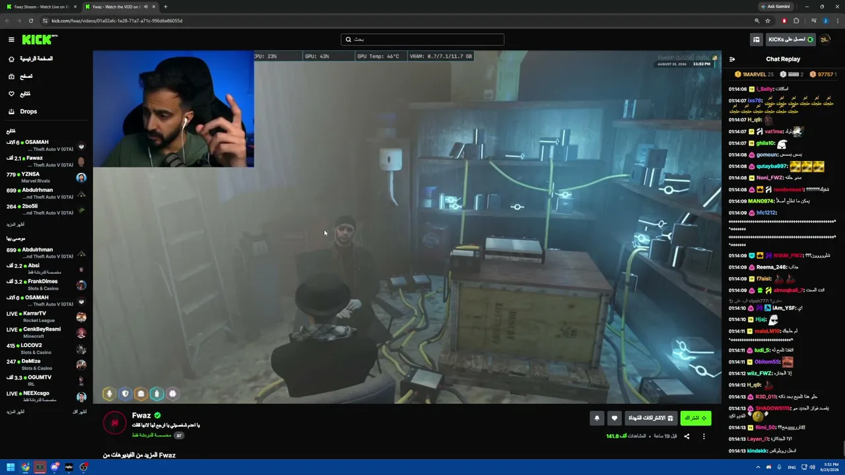Click the green Subscribe button

[x=696, y=418]
